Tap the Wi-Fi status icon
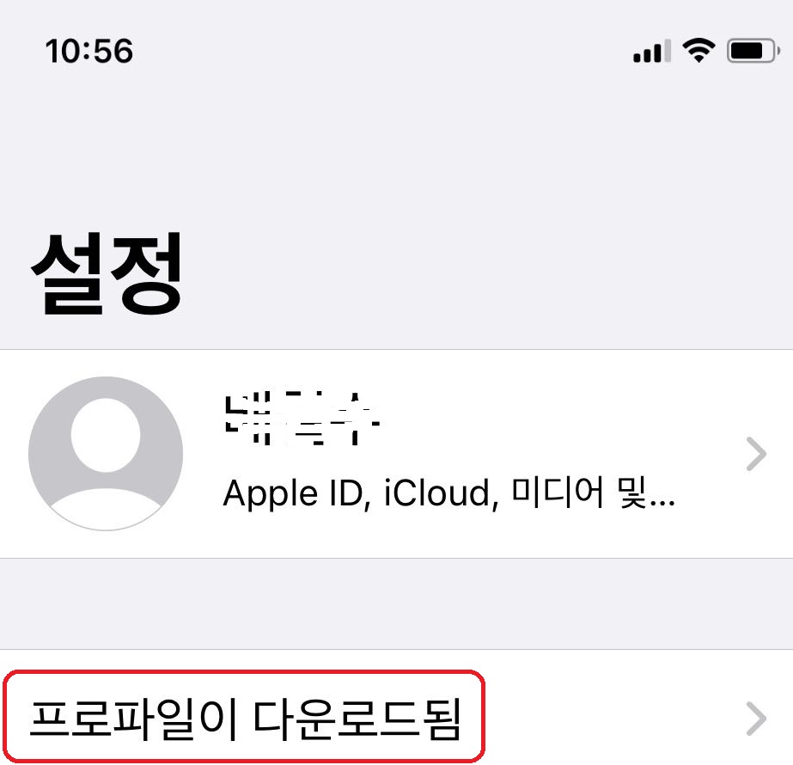This screenshot has width=793, height=765. click(x=698, y=50)
